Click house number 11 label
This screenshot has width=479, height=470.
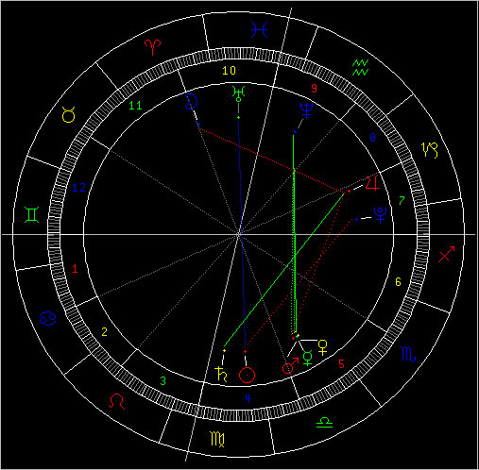(x=135, y=106)
